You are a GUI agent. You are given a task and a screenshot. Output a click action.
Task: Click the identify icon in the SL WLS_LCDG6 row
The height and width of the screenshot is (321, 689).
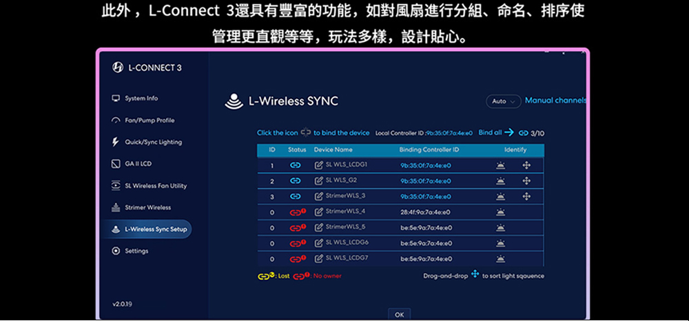[x=500, y=243]
